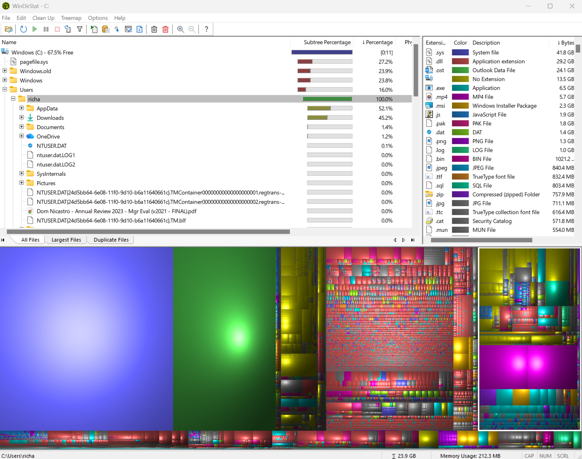582x459 pixels.
Task: Collapse the richa folder
Action: pyautogui.click(x=13, y=99)
